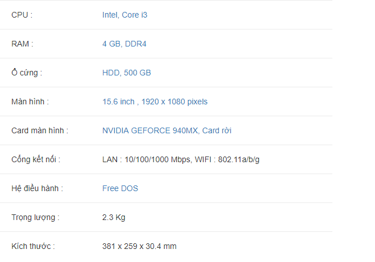Viewport: 375px width, 262px height.
Task: Click the Kích thước label
Action: (33, 246)
